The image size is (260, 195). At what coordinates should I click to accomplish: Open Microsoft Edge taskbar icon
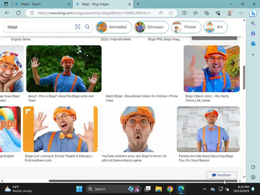[181, 189]
